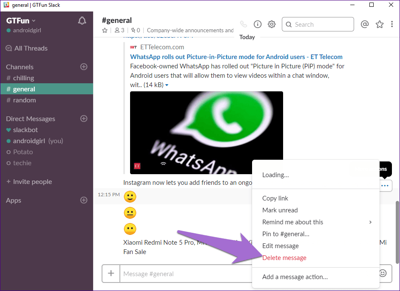The height and width of the screenshot is (291, 400).
Task: Show starred items star icon
Action: [380, 24]
